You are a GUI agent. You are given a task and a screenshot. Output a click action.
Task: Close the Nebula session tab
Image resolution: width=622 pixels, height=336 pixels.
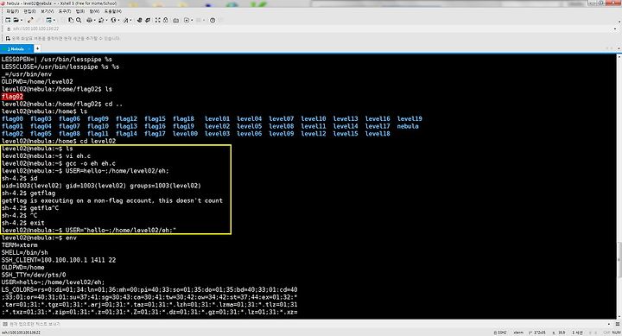pyautogui.click(x=29, y=48)
